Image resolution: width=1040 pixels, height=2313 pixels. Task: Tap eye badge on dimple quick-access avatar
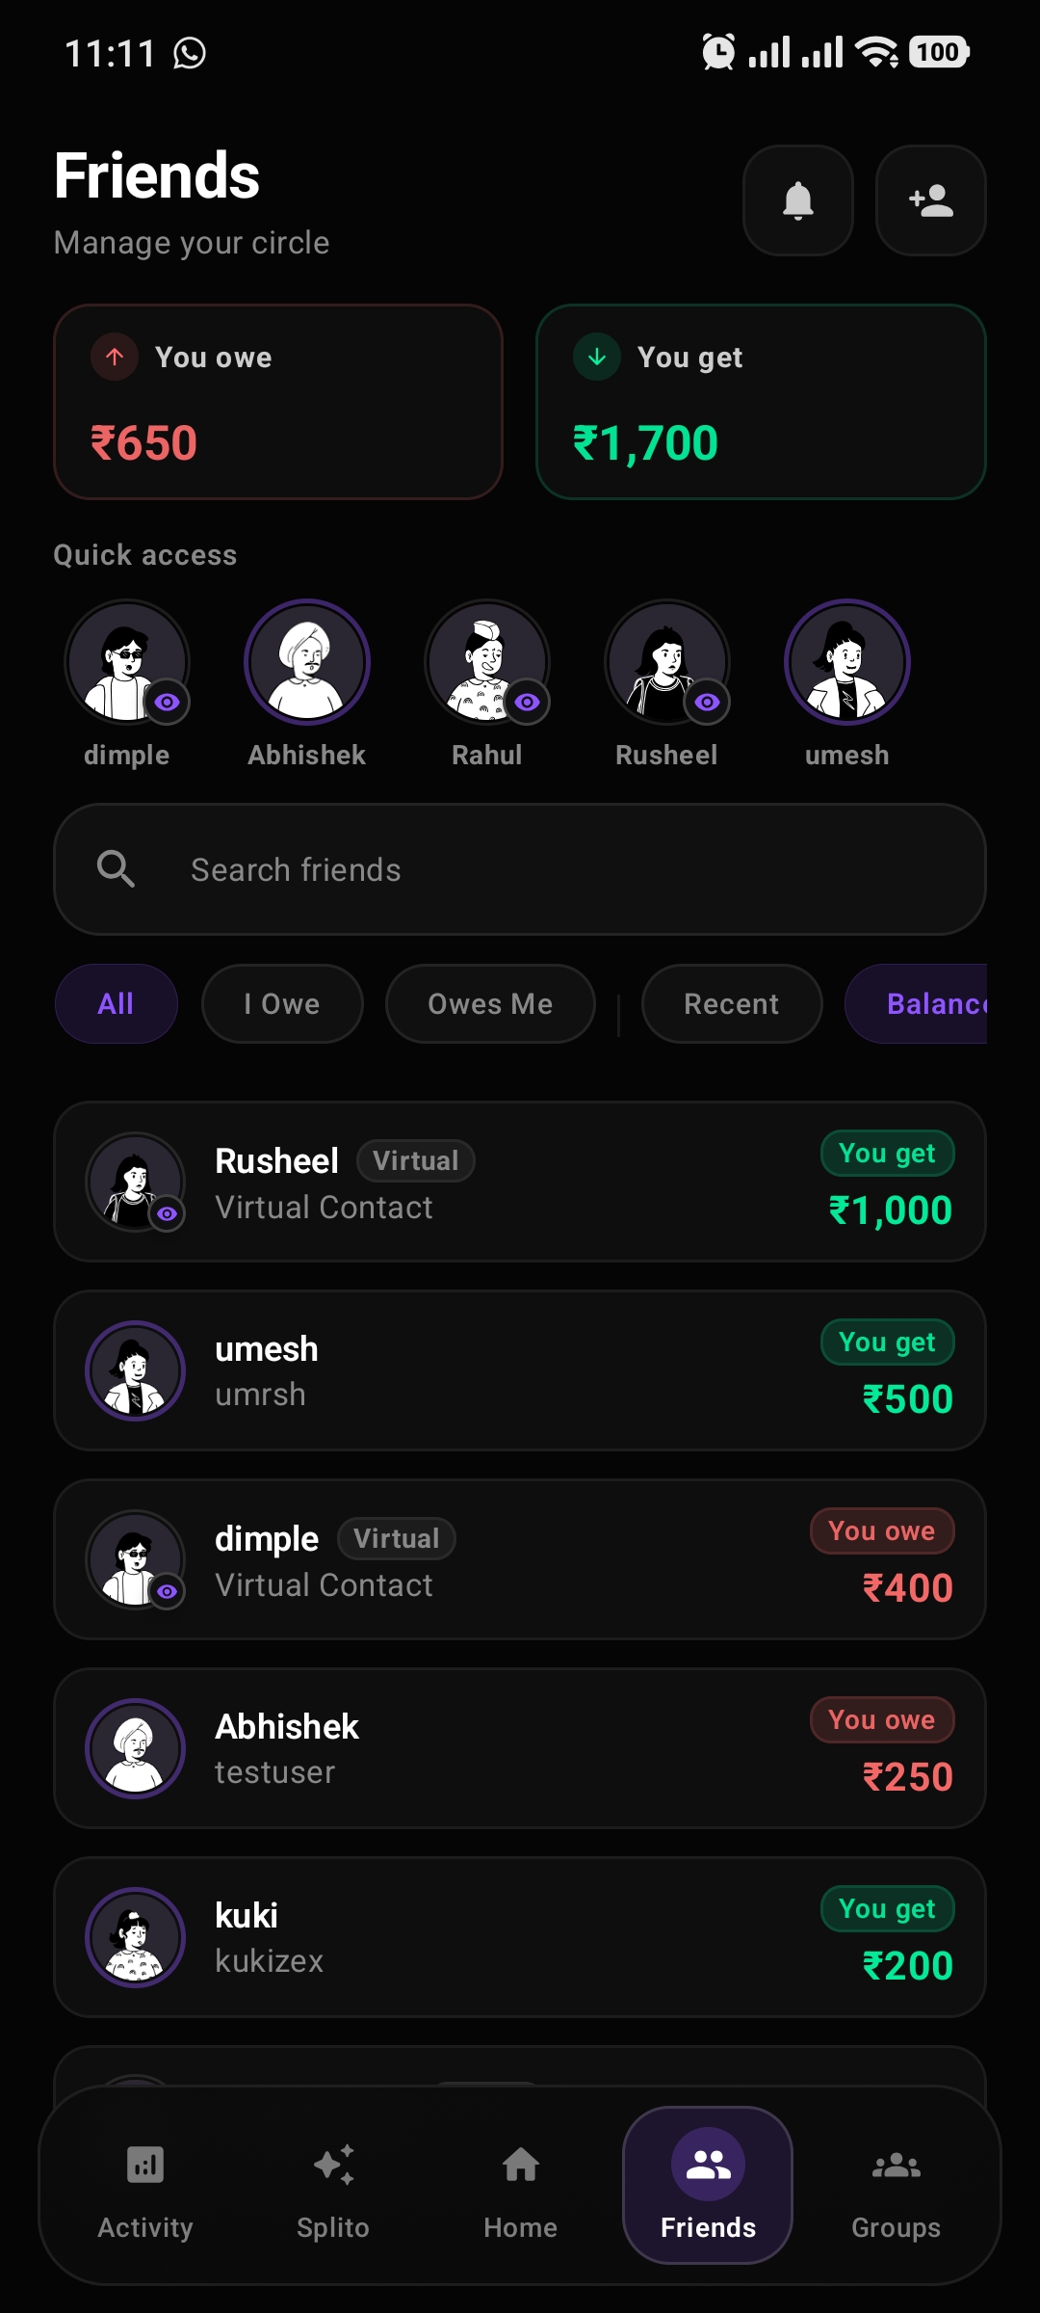[168, 702]
